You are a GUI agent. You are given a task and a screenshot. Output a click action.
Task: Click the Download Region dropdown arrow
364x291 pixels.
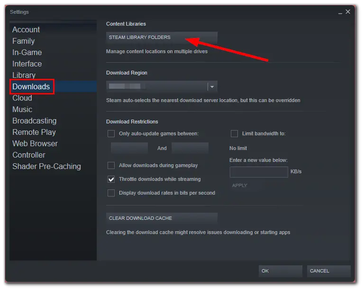[x=212, y=87]
